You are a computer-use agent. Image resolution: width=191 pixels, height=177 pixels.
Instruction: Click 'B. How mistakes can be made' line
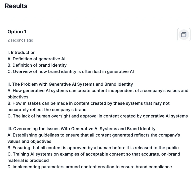[88, 103]
